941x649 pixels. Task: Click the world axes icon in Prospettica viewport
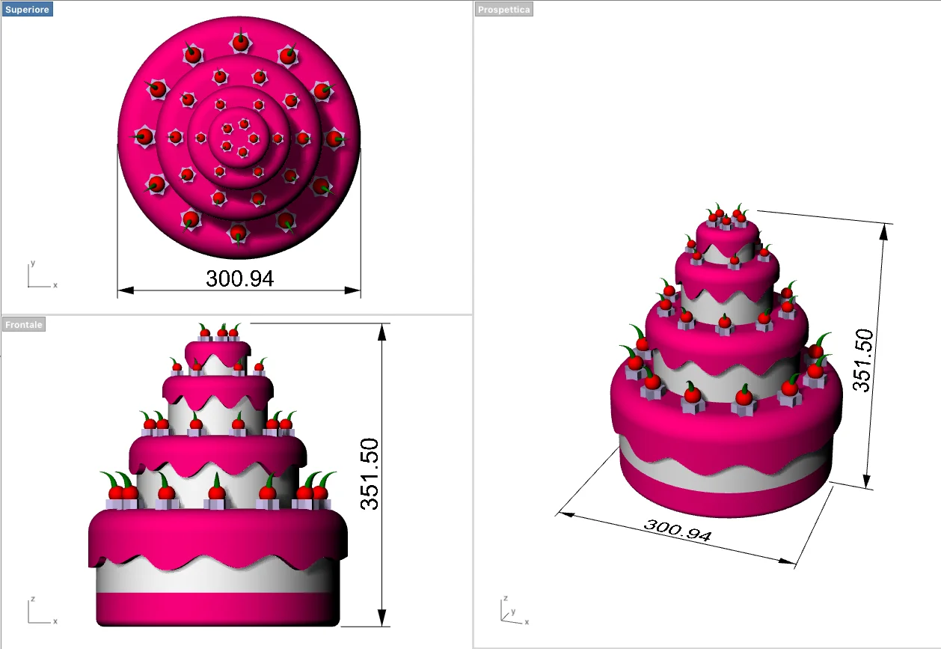click(514, 609)
